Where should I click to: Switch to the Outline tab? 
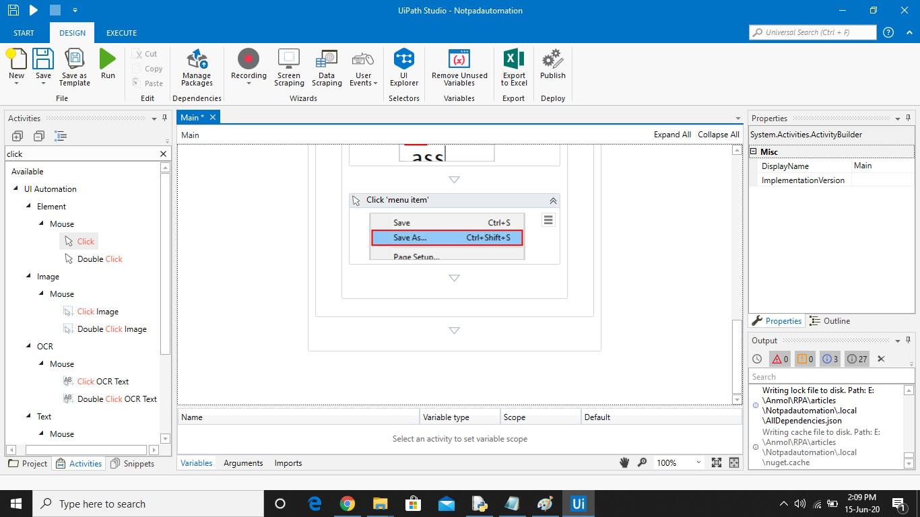[x=830, y=321]
